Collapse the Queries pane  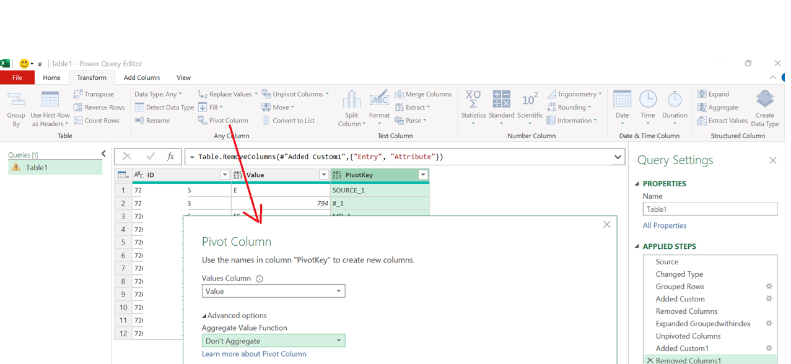(x=103, y=154)
